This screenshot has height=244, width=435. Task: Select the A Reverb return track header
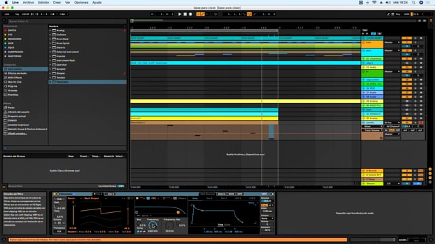click(372, 171)
